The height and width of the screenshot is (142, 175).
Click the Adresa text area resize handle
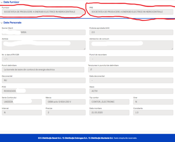[84, 49]
